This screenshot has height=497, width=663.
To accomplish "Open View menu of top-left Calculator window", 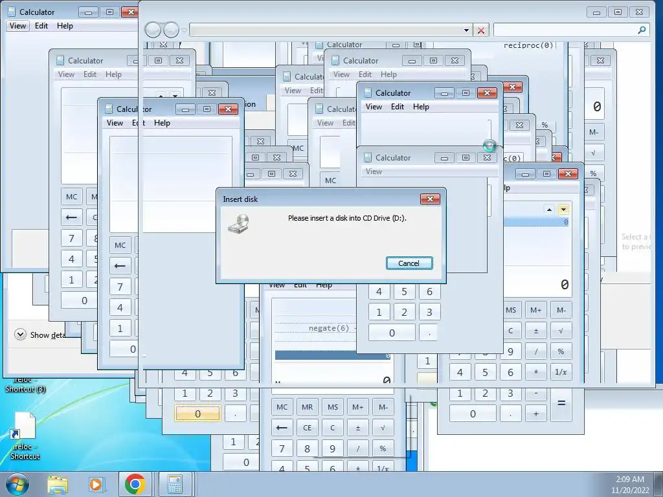I will (17, 26).
